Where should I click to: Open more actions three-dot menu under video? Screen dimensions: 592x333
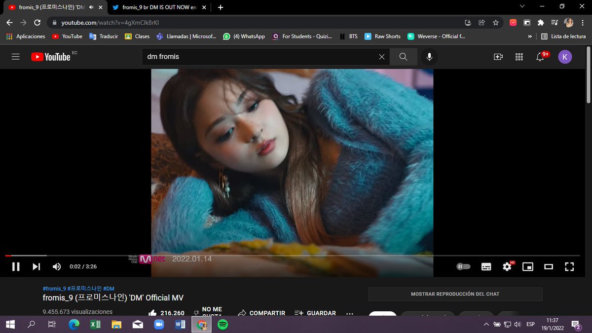pos(350,313)
